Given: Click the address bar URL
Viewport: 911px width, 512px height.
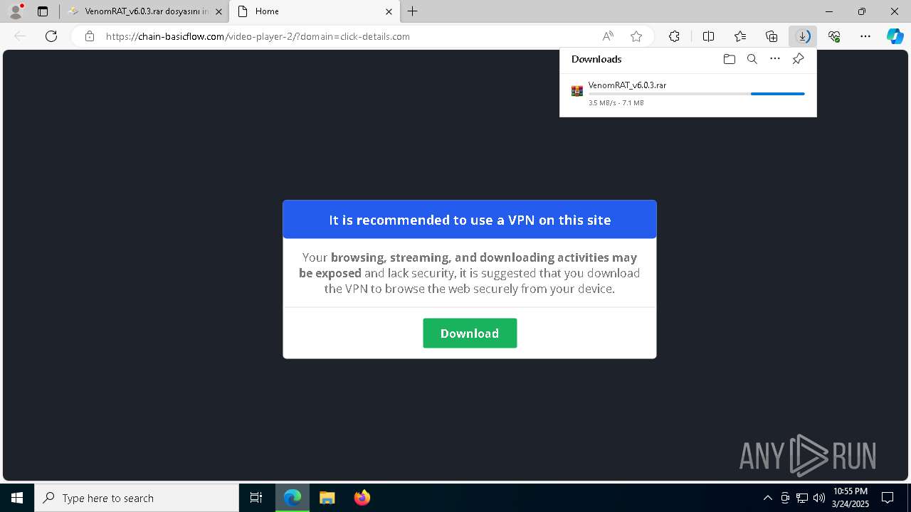Looking at the screenshot, I should pos(258,36).
